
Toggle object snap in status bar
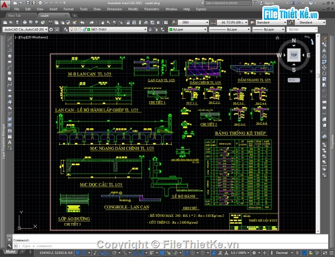141,253
